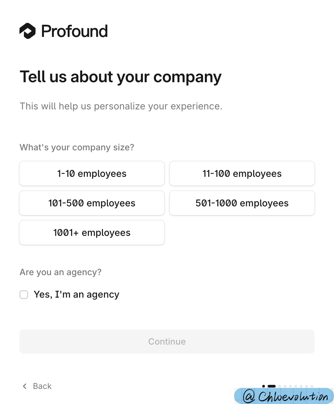
Task: Click the Profound hexagon logo icon
Action: click(27, 31)
